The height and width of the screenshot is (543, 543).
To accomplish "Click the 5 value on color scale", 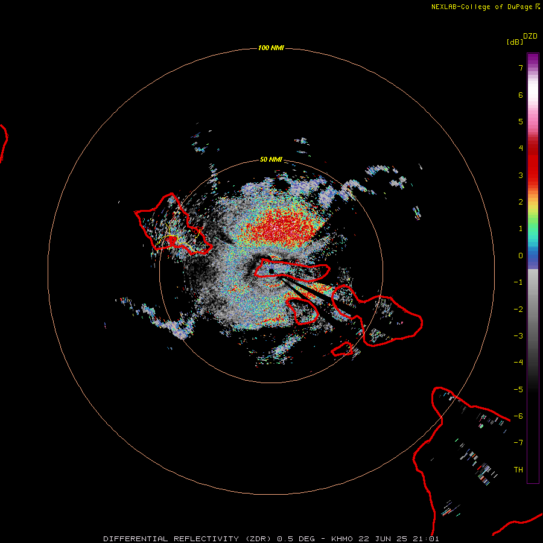I will pyautogui.click(x=521, y=121).
